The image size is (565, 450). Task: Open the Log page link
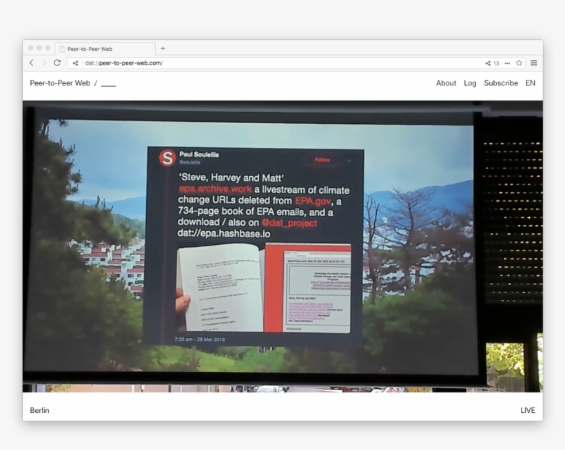[470, 83]
